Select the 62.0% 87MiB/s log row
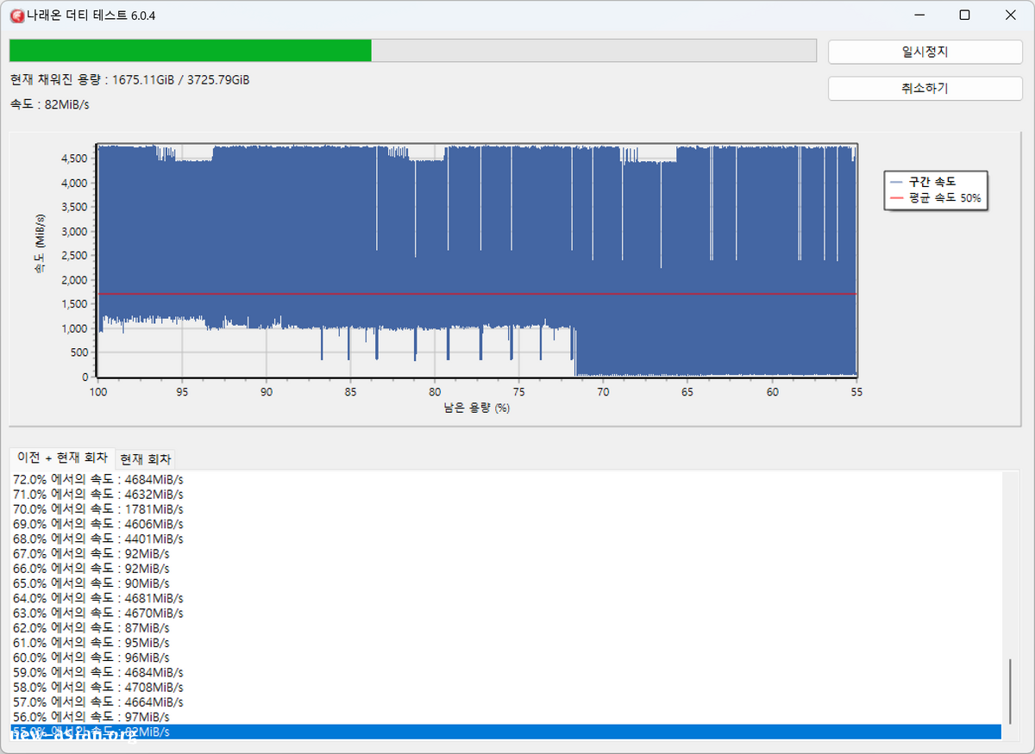This screenshot has width=1035, height=754. coord(505,627)
